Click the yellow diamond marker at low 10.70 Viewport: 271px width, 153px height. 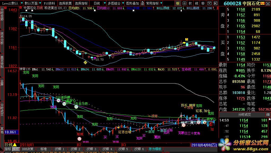coord(85,62)
